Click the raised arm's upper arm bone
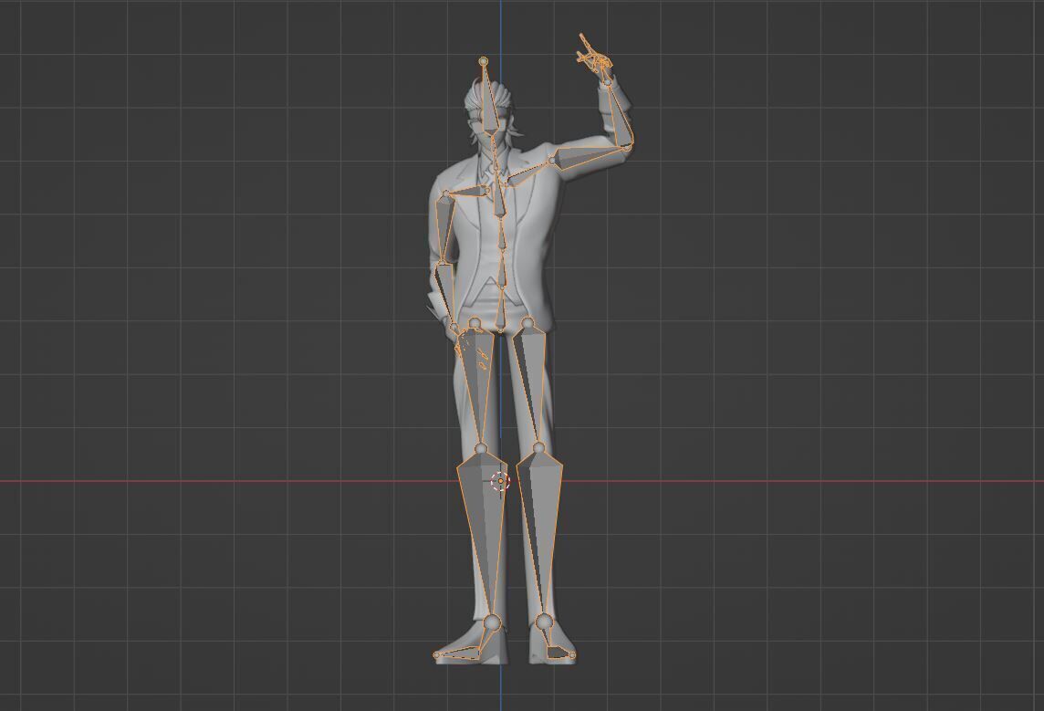 [590, 156]
